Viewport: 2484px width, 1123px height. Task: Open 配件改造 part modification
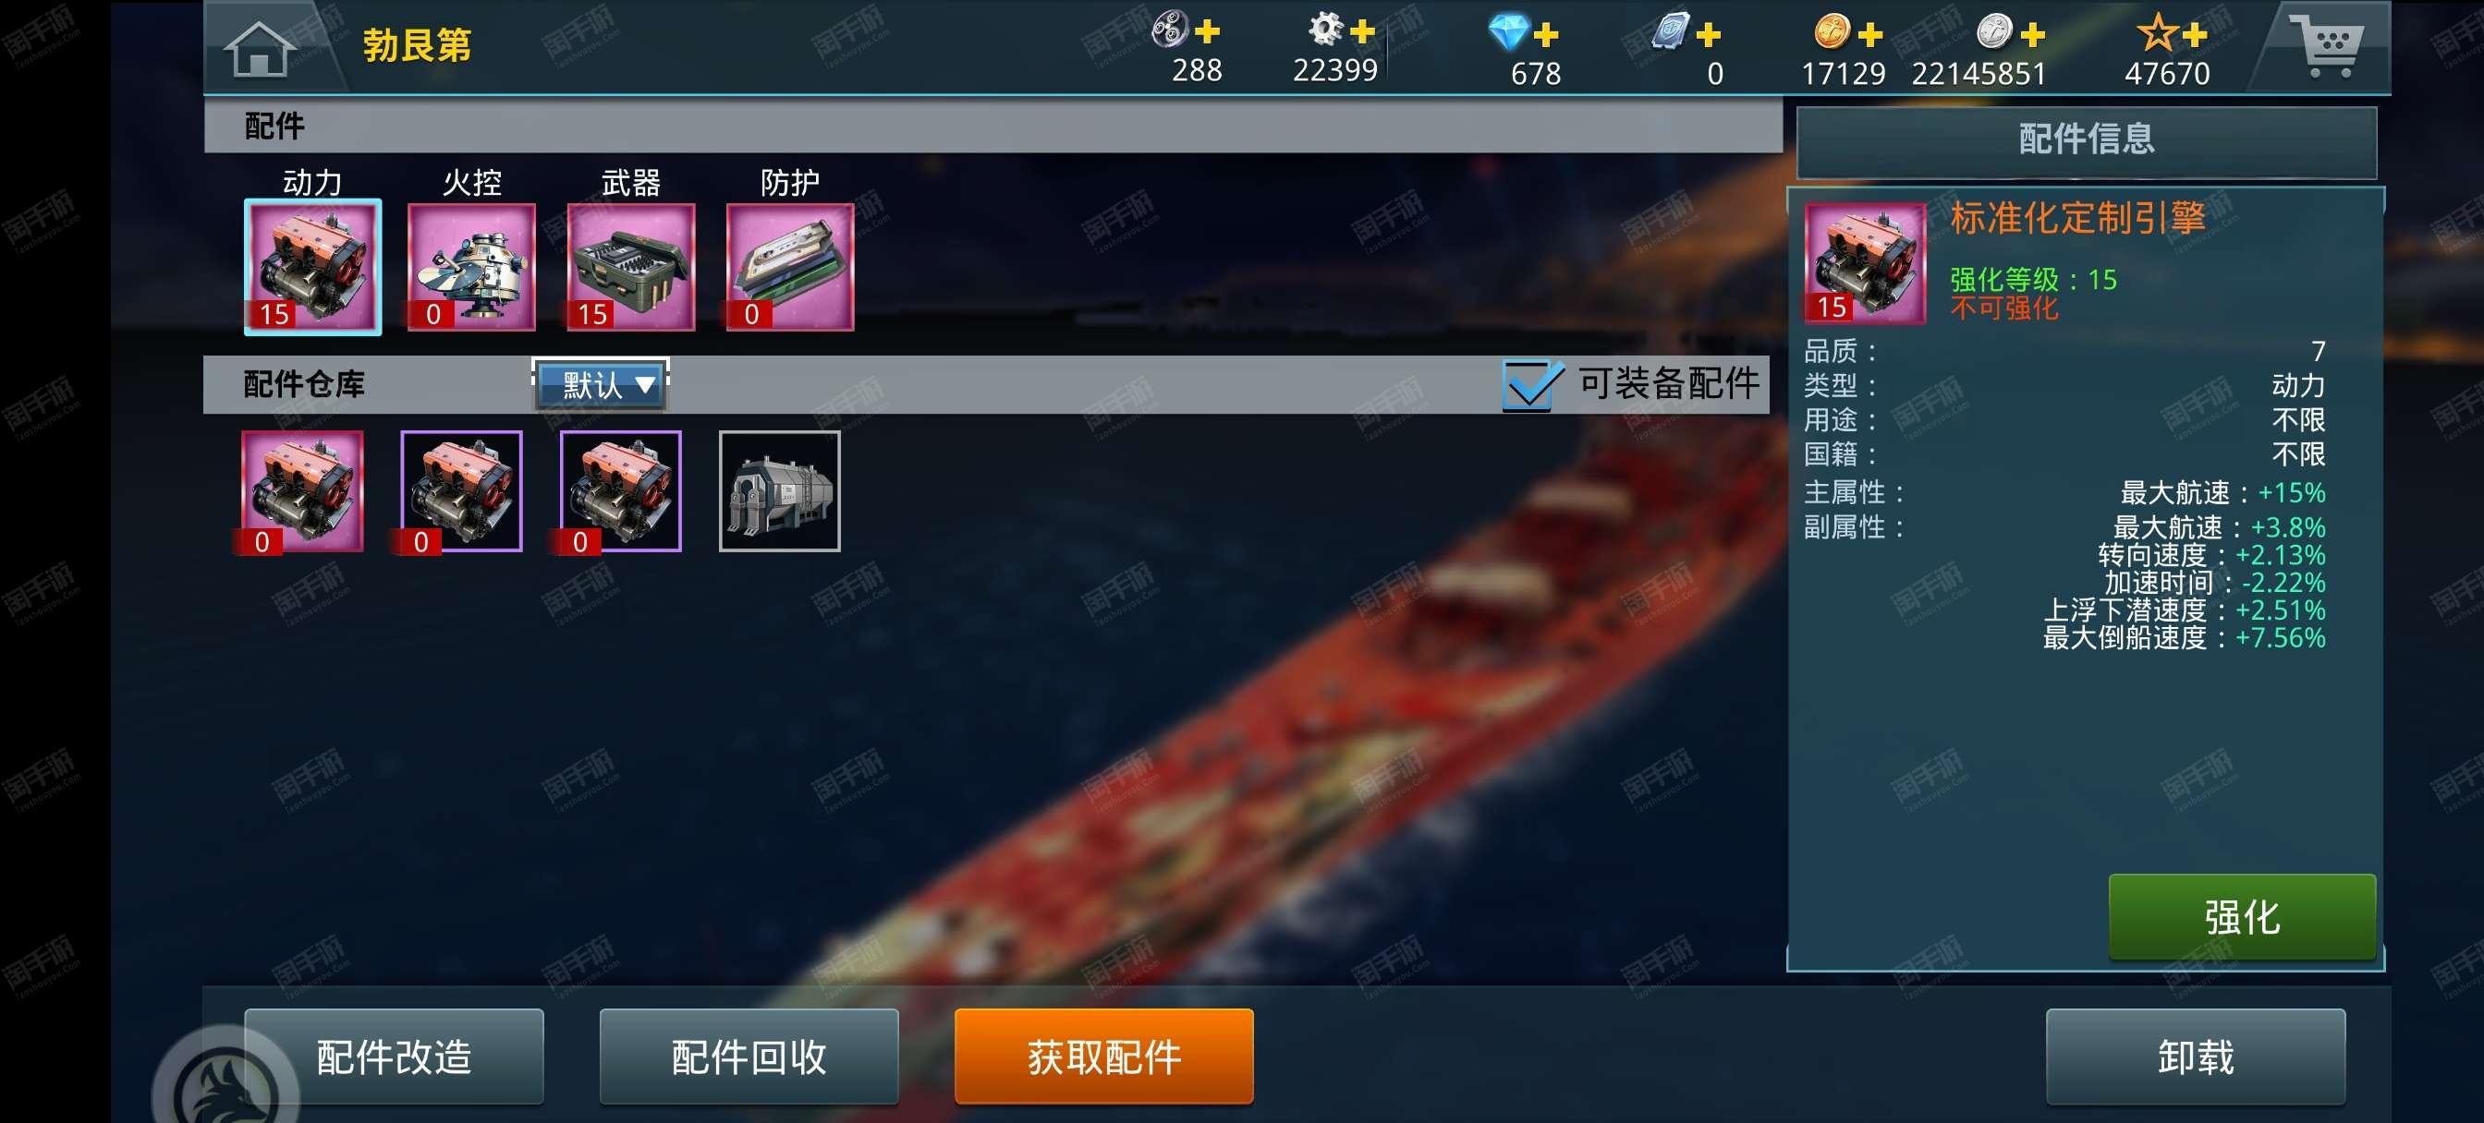pos(394,1057)
